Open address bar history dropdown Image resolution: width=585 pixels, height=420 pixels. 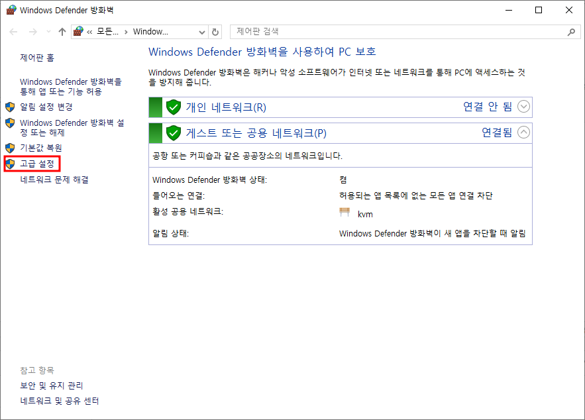pyautogui.click(x=202, y=32)
